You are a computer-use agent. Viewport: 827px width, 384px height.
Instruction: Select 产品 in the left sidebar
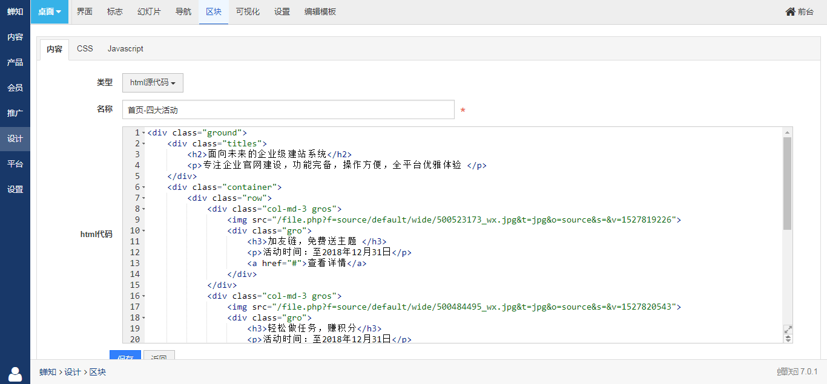coord(15,62)
